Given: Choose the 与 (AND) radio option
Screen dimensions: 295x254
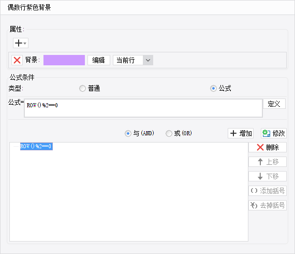Looking at the screenshot, I should point(128,133).
